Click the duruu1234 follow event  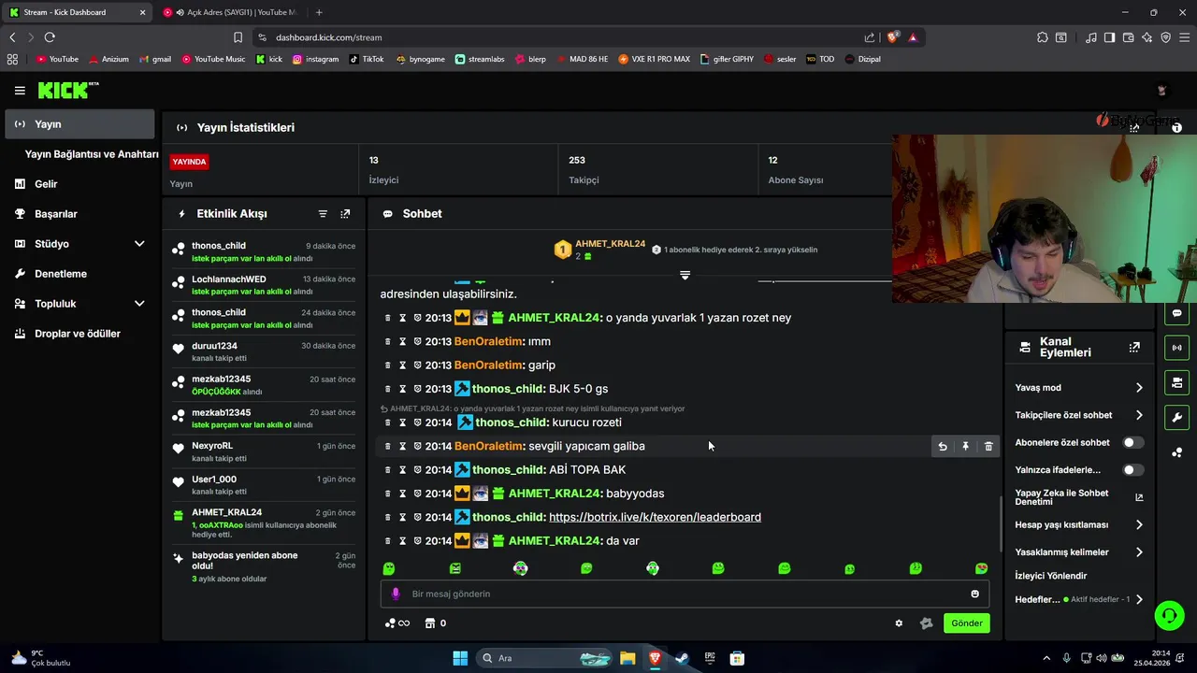pos(265,351)
